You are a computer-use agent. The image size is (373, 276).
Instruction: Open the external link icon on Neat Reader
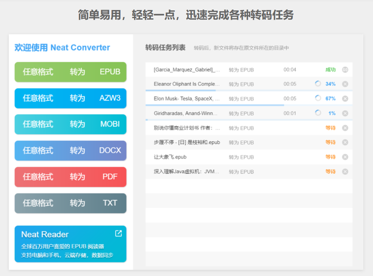coord(118,234)
